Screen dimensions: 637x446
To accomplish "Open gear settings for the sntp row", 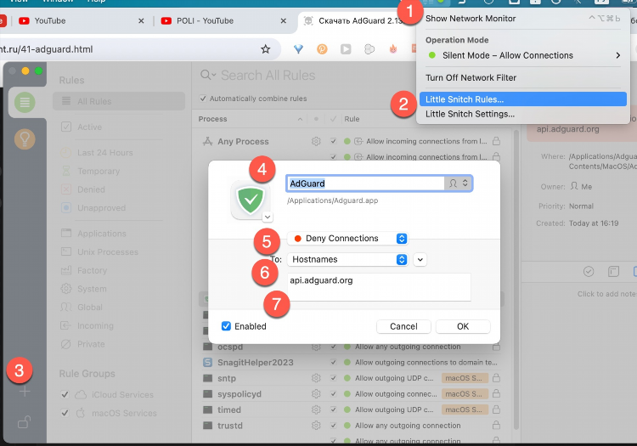I will [316, 378].
